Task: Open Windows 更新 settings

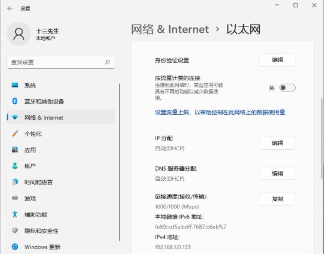Action: pos(61,247)
